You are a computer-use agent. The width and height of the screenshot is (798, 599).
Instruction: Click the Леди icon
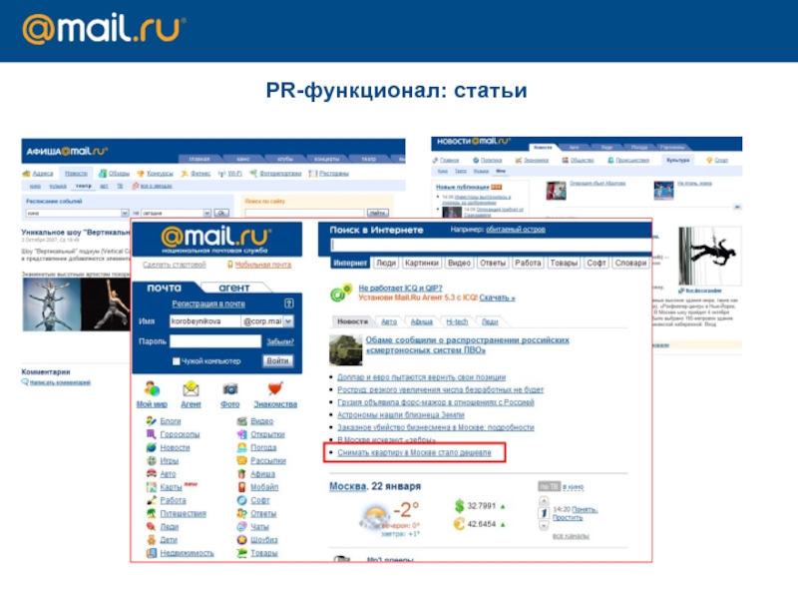coord(152,526)
